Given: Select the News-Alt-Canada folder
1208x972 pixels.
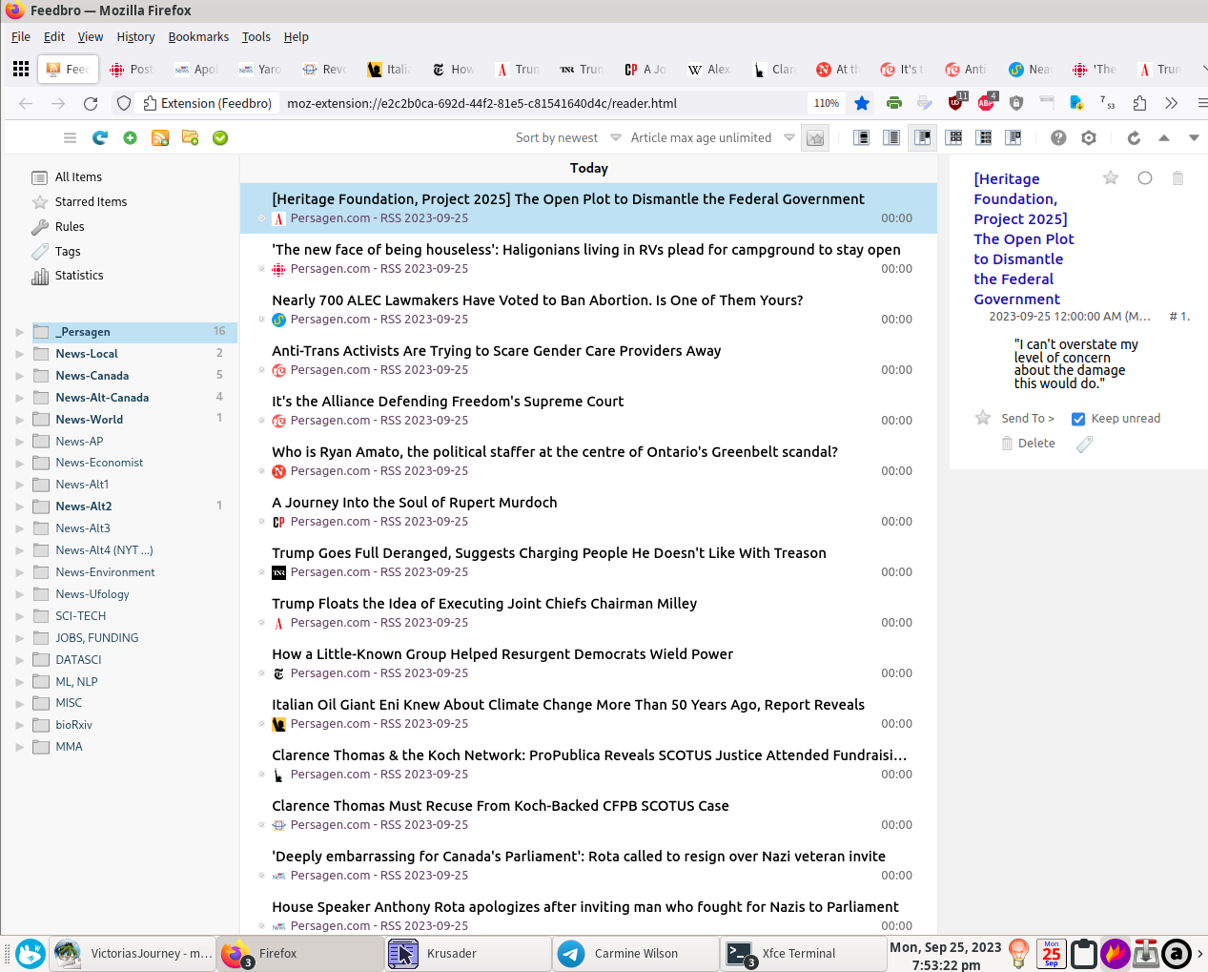Looking at the screenshot, I should point(102,398).
